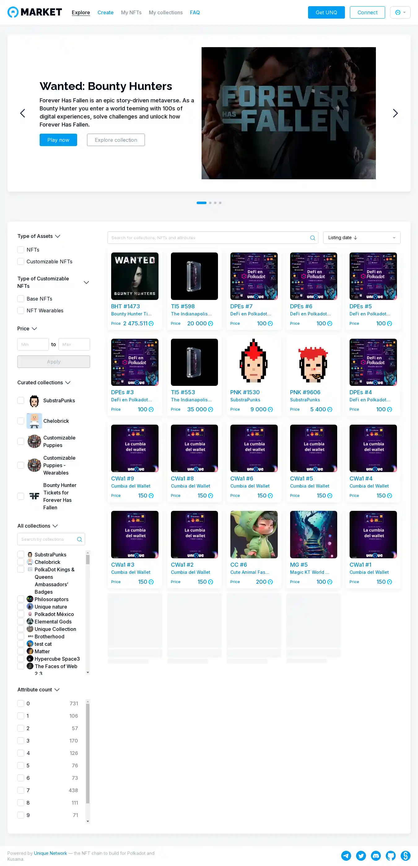Viewport: 418px width, 866px height.
Task: Check the Customizable NFTs checkbox
Action: click(21, 261)
